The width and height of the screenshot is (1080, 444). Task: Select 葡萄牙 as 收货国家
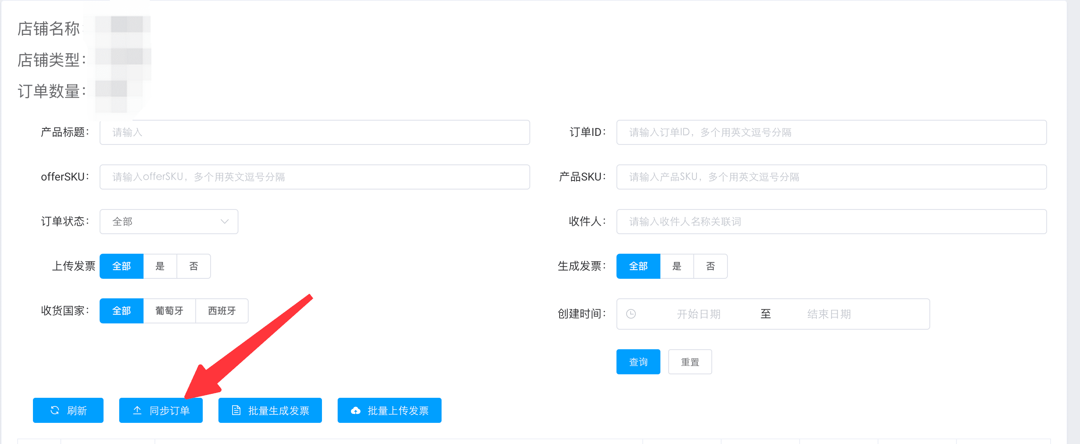(x=169, y=311)
